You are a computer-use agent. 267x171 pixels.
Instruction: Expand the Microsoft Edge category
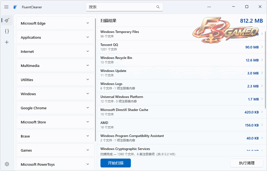[55, 23]
